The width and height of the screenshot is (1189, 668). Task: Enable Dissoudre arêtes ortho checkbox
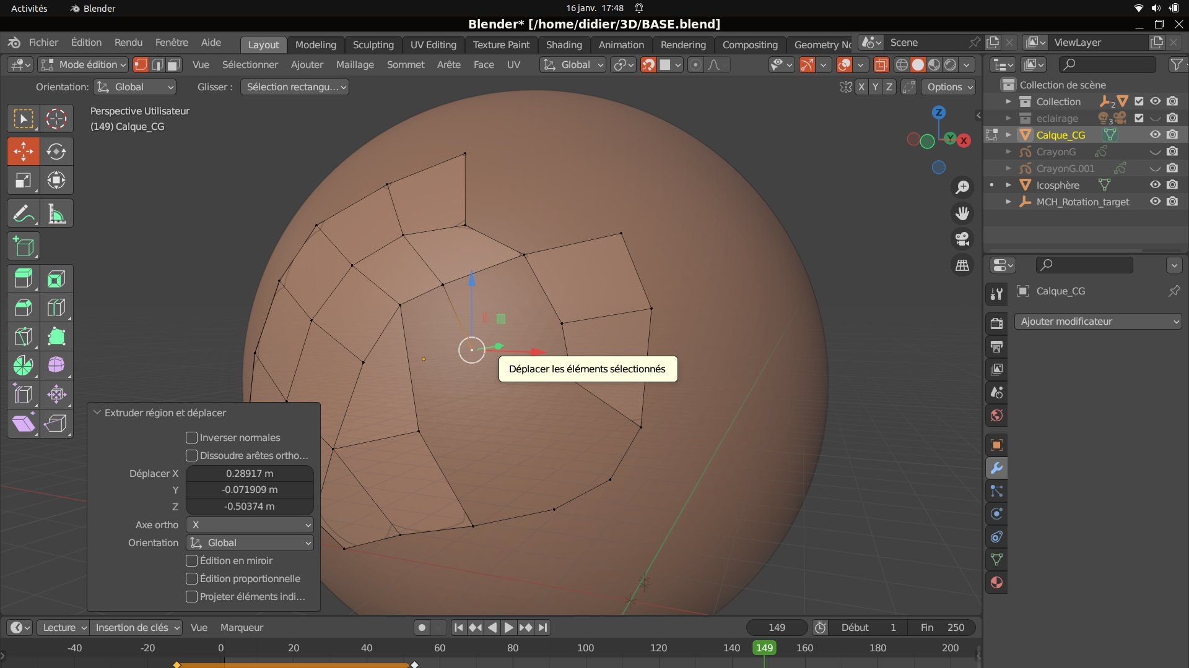click(x=191, y=455)
